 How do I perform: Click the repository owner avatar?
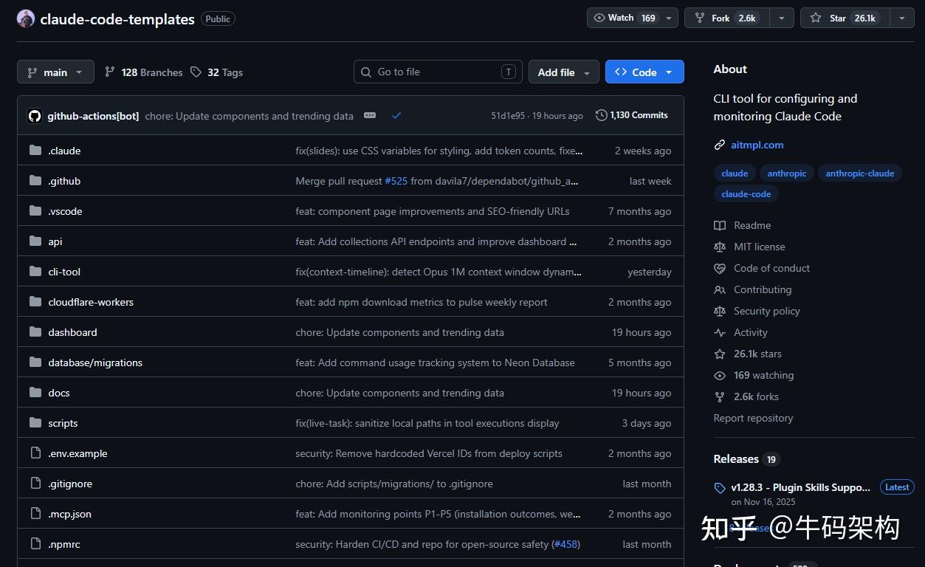pyautogui.click(x=26, y=19)
